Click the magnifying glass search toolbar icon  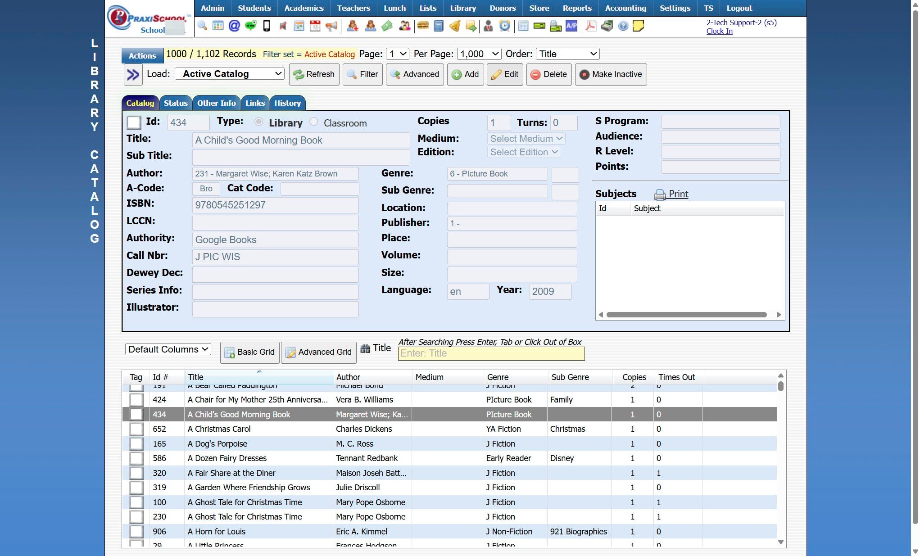pyautogui.click(x=202, y=26)
